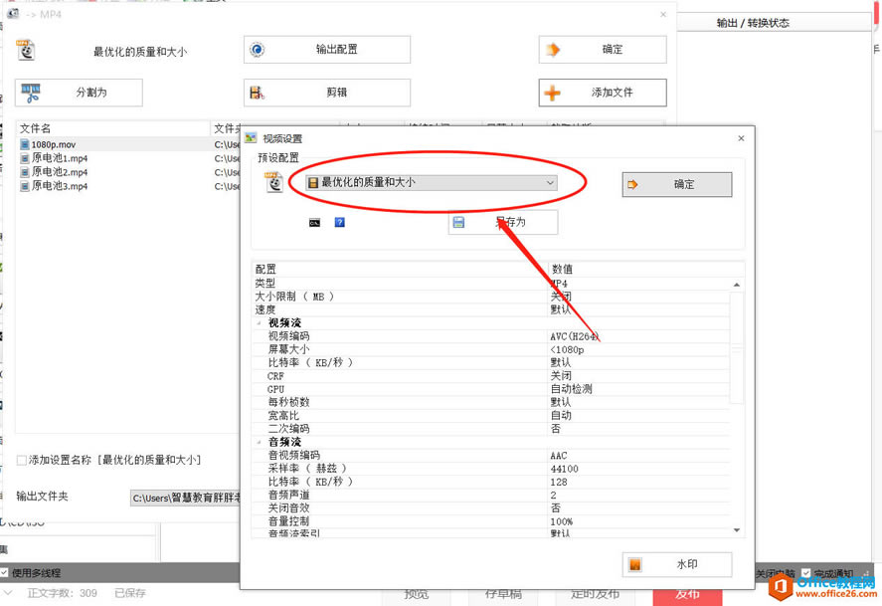Image resolution: width=882 pixels, height=606 pixels.
Task: Click 确定 in the MP4 window
Action: tap(603, 50)
